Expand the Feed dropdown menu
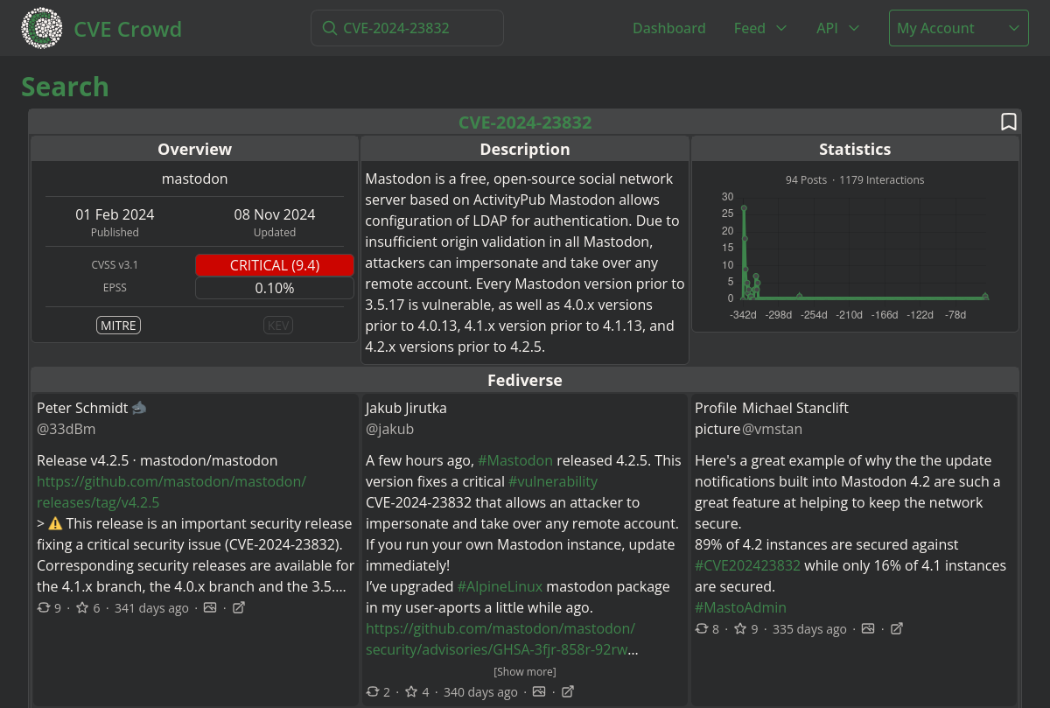Screen dimensions: 1050x708 tap(760, 28)
